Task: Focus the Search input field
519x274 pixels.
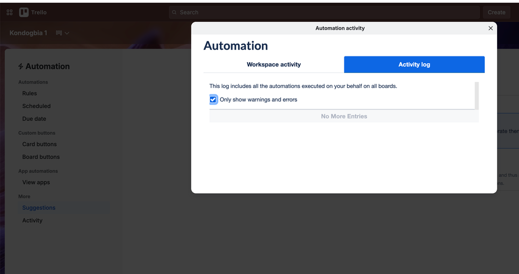Action: pyautogui.click(x=324, y=12)
